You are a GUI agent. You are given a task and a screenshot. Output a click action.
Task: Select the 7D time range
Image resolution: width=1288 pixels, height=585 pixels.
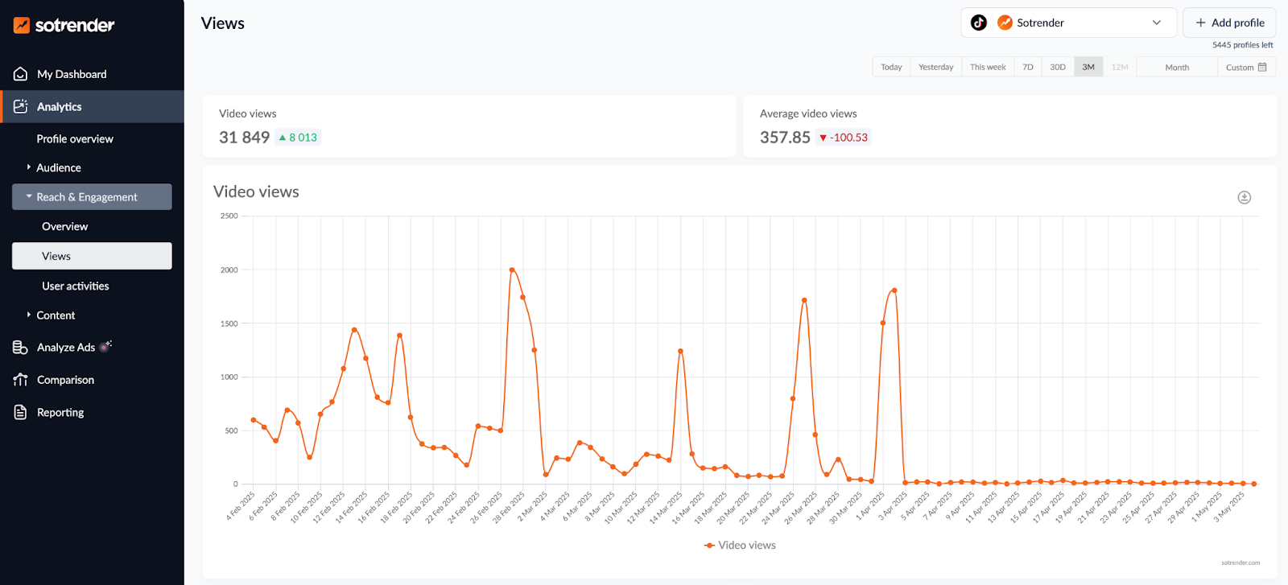point(1028,68)
